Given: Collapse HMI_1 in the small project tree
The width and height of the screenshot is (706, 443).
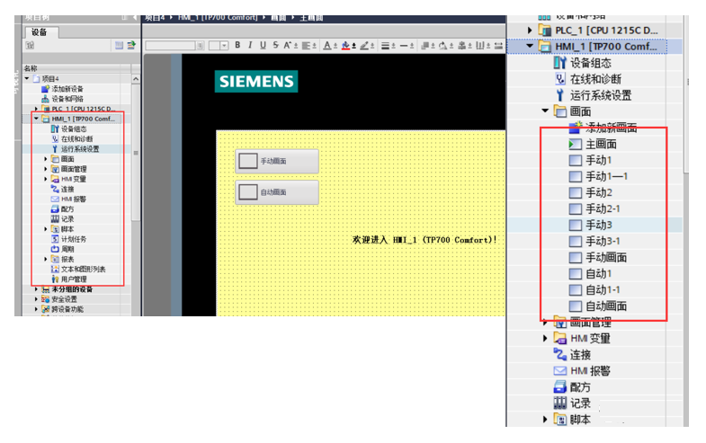Looking at the screenshot, I should [x=37, y=119].
